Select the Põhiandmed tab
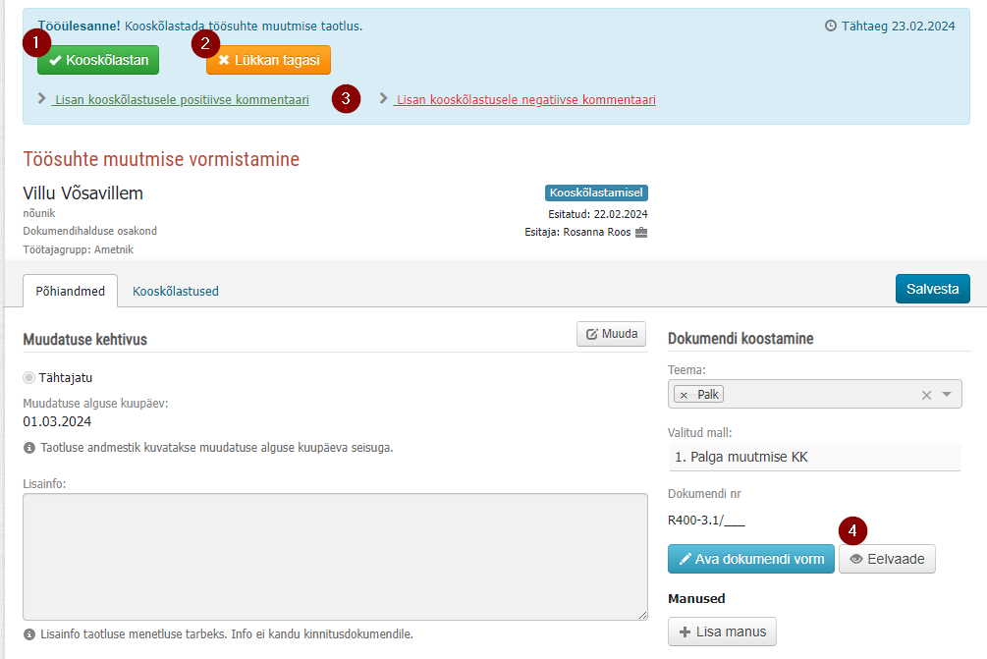987x659 pixels. pyautogui.click(x=70, y=292)
